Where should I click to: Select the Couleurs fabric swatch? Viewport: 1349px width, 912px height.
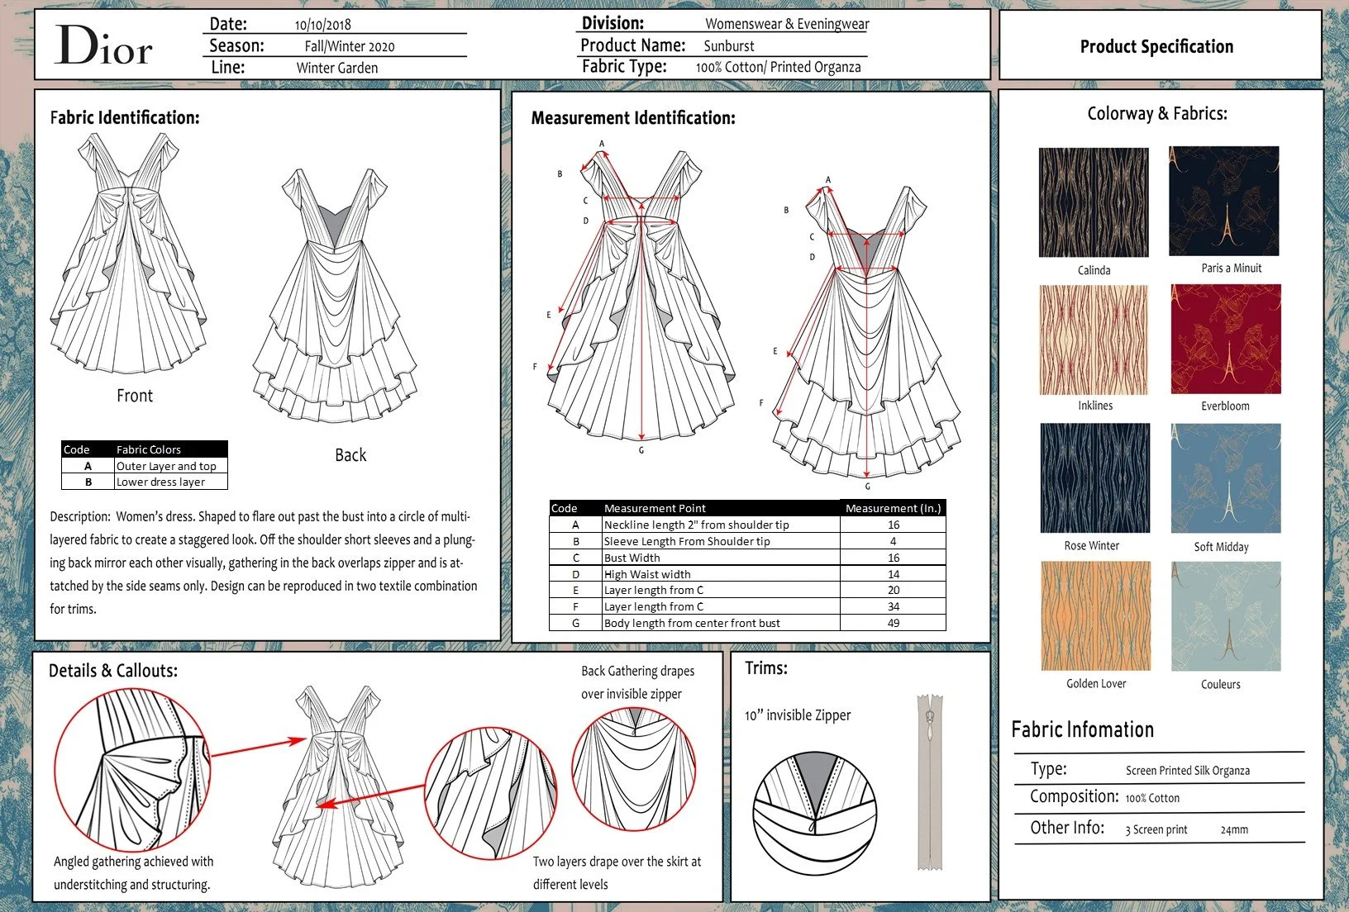(x=1226, y=616)
